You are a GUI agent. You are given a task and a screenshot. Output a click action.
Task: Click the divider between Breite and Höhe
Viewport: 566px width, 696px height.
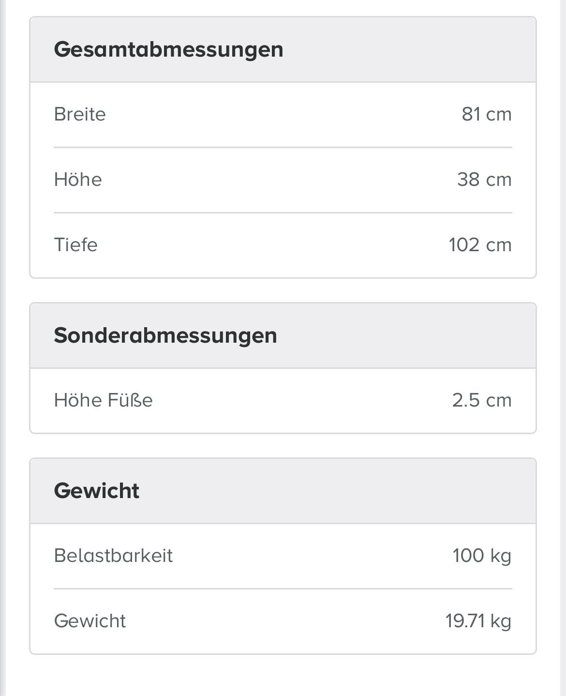283,147
